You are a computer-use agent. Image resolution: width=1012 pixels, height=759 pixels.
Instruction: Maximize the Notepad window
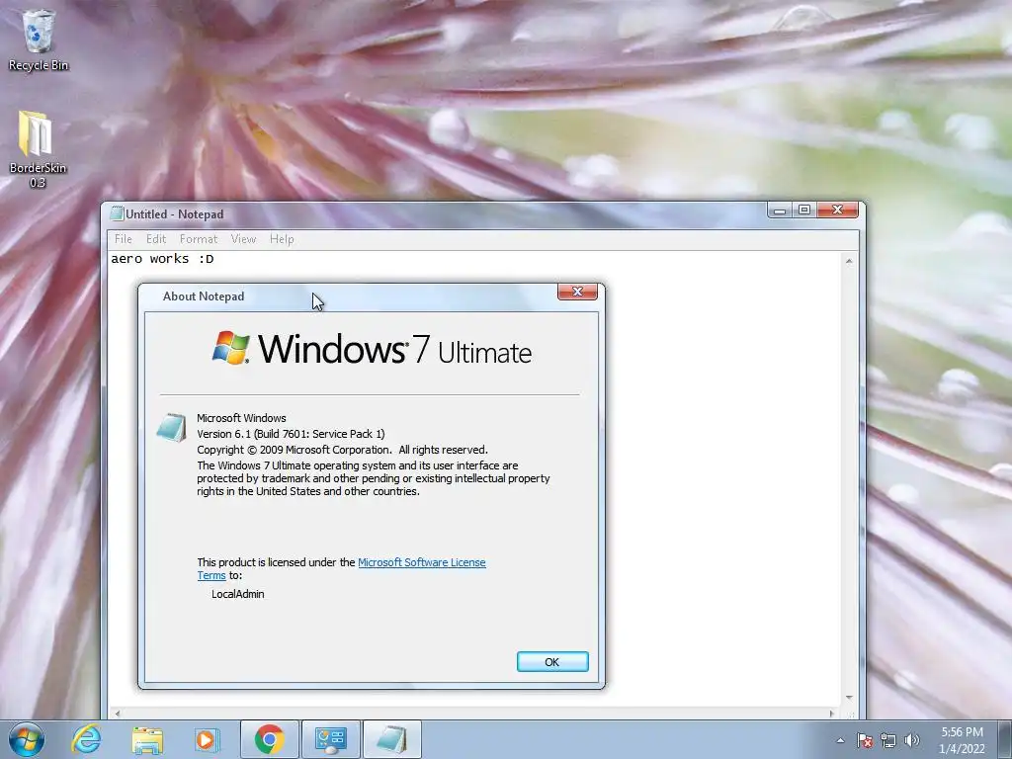coord(804,210)
